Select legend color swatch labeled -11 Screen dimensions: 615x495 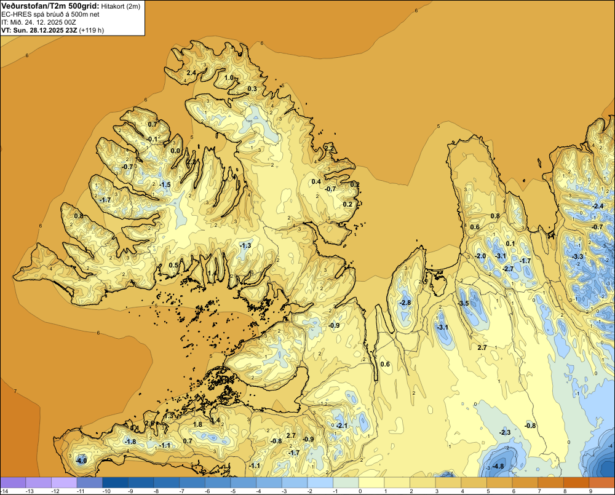(90, 482)
